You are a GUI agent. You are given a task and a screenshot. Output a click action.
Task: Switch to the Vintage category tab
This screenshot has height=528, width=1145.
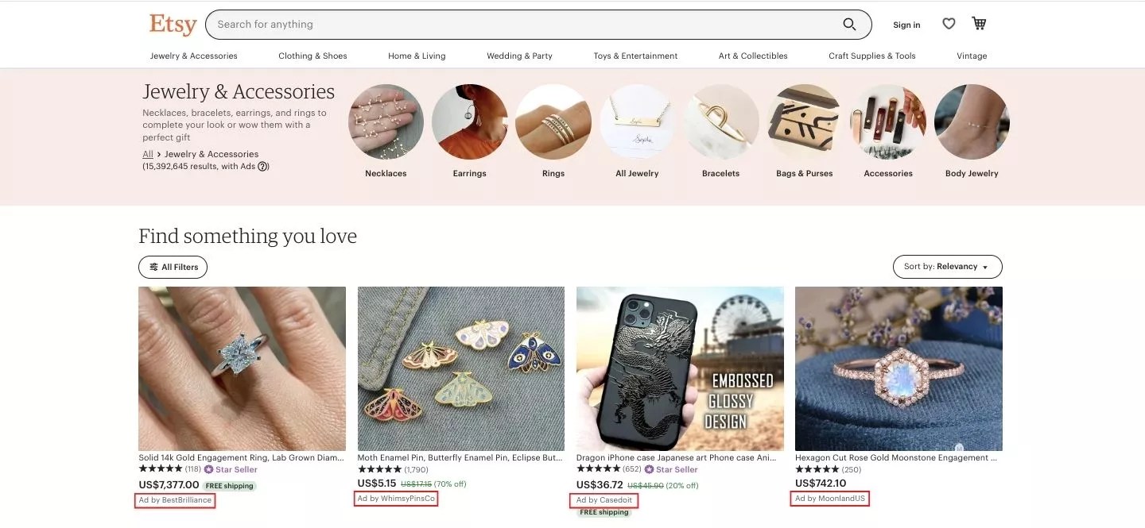971,56
